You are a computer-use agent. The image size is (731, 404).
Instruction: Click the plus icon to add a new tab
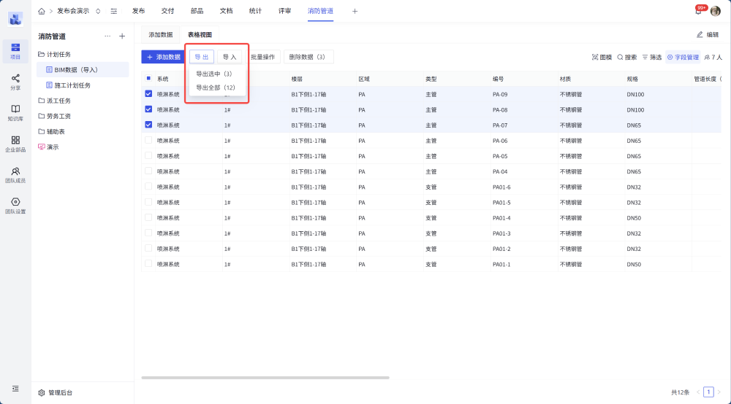point(355,11)
